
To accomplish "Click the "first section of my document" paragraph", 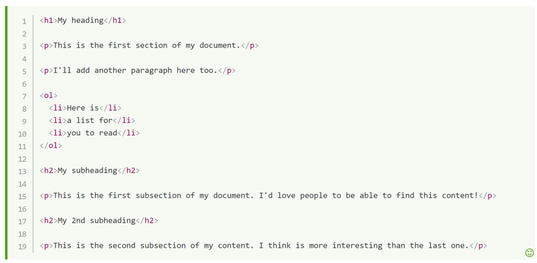I will [147, 45].
